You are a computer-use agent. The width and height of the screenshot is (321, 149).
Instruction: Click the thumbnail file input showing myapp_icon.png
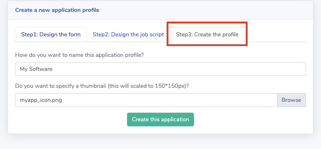(146, 100)
